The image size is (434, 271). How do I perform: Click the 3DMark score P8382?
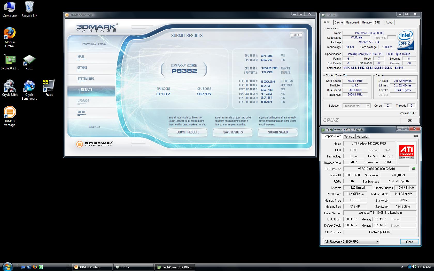pos(184,71)
